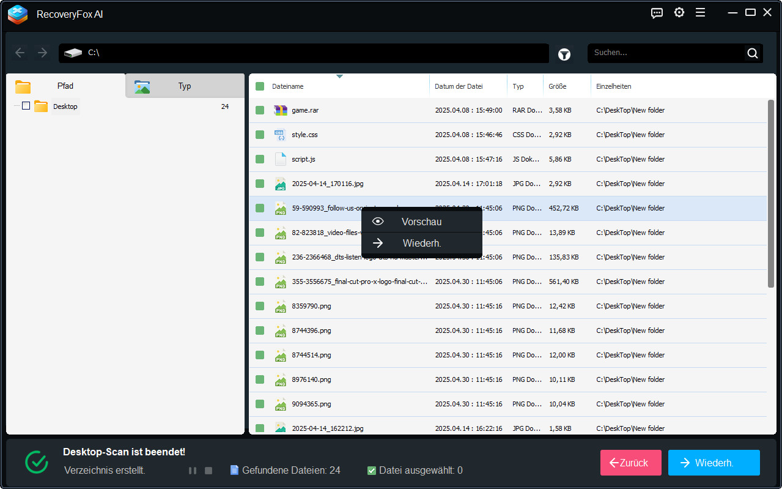Click the C:\ path address field
Screen dimensions: 782x489
tap(304, 53)
